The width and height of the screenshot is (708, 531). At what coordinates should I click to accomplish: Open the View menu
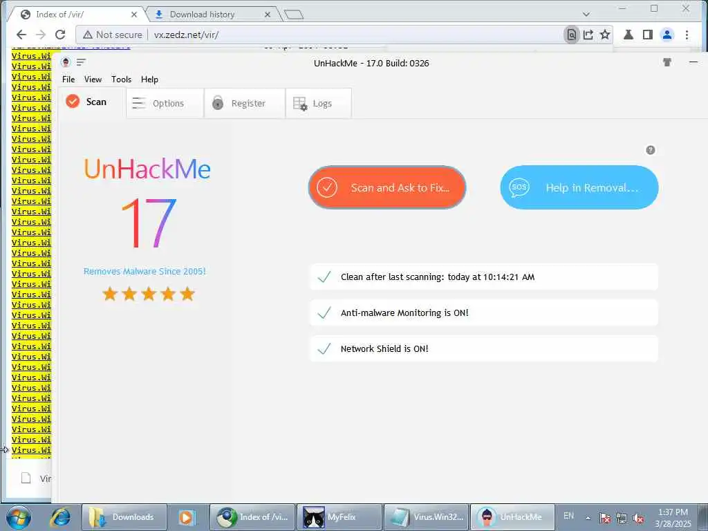[93, 80]
